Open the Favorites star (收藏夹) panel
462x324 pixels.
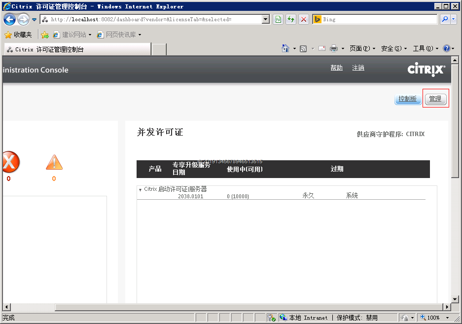coord(18,35)
